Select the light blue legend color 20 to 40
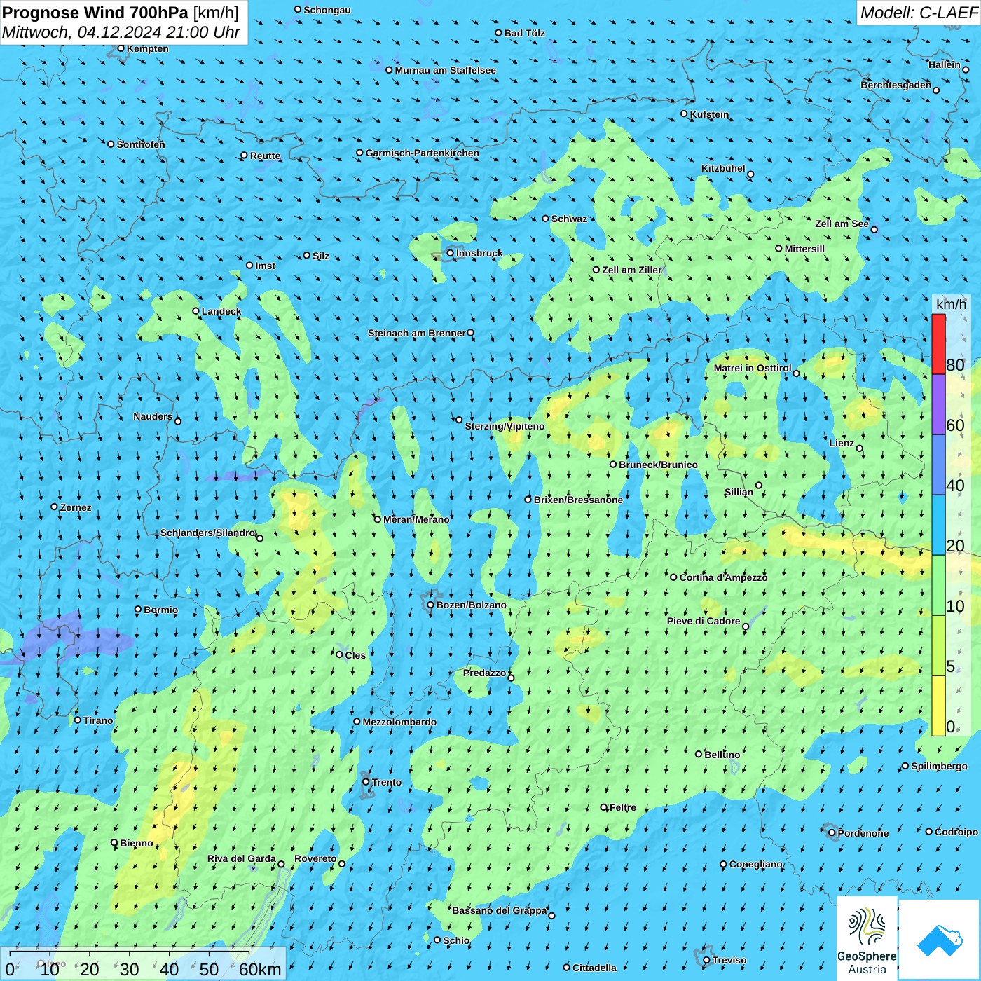 tap(938, 525)
